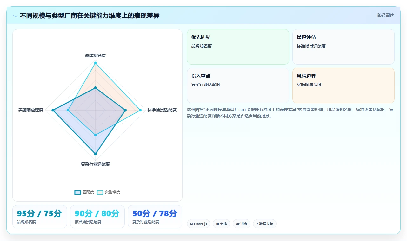The image size is (407, 241).
Task: Click the 数据卡片 tag chip
Action: [x=265, y=224]
